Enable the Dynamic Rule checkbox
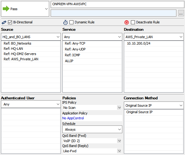This screenshot has width=185, height=155. [71, 22]
